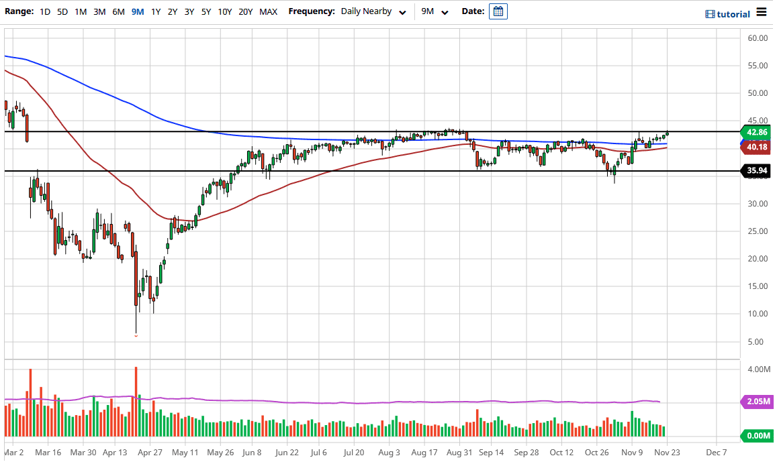Open the Date calendar picker icon

(x=498, y=11)
